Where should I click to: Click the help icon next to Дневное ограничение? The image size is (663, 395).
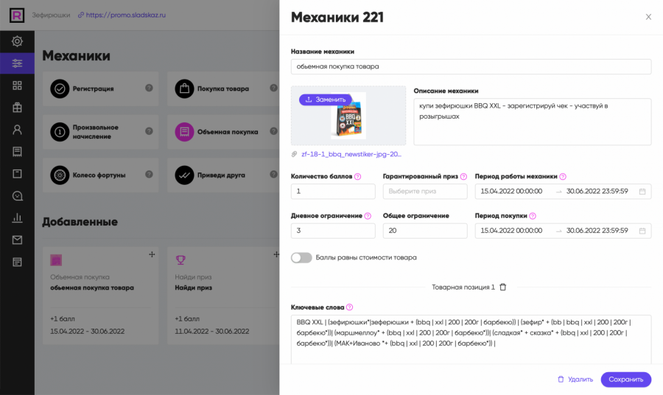coord(368,216)
